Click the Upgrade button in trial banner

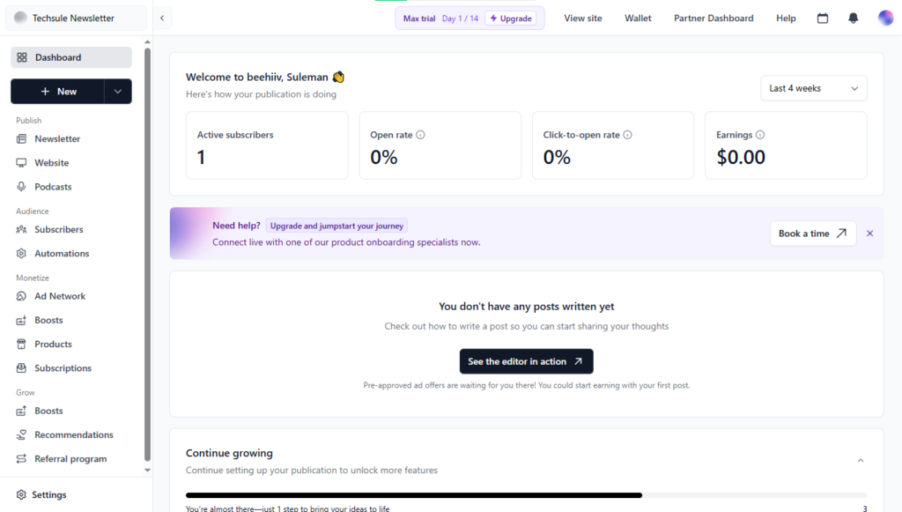click(x=511, y=19)
